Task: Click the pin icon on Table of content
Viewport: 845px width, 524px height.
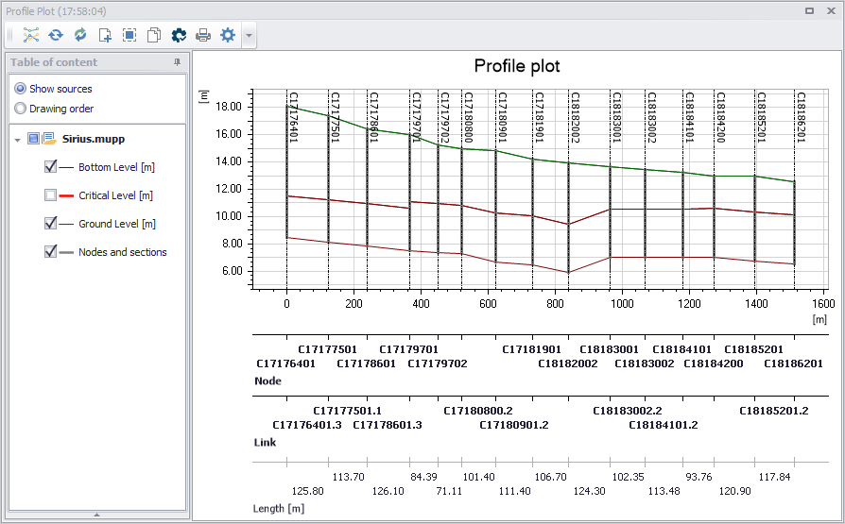Action: [178, 62]
